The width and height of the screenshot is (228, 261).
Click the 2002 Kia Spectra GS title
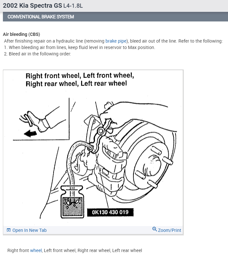coord(32,5)
